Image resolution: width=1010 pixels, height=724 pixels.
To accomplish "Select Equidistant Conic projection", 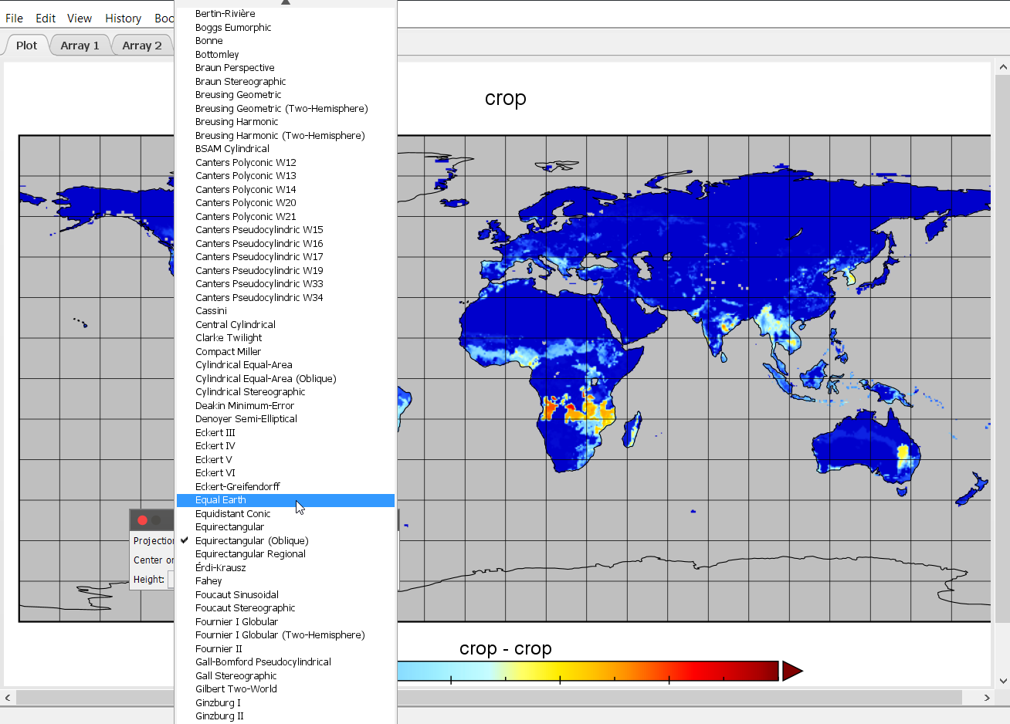I will click(x=286, y=514).
